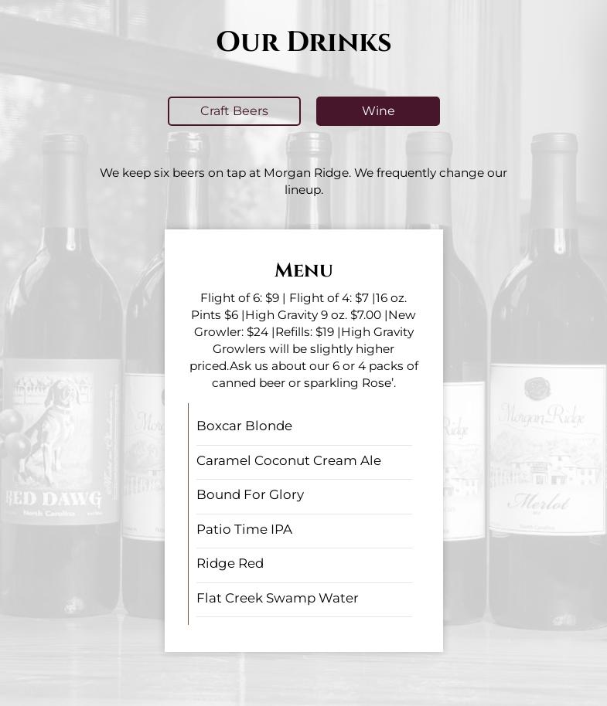Click the six beers on tap description
607x706 pixels.
(x=304, y=181)
